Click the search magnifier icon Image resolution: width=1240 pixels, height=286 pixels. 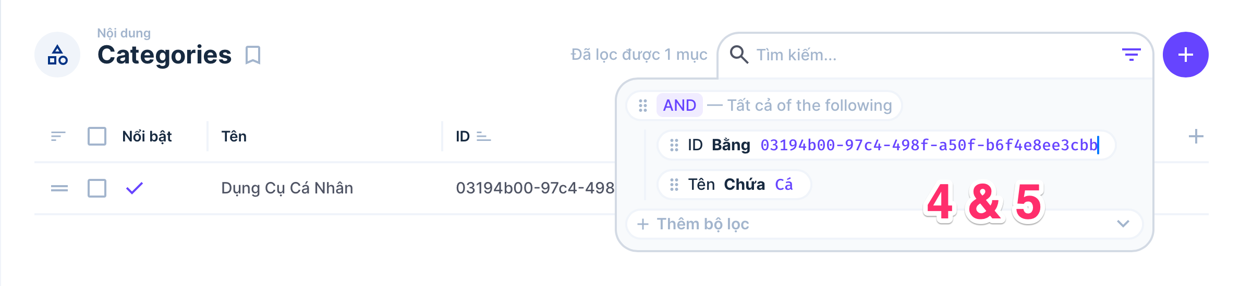click(x=739, y=54)
